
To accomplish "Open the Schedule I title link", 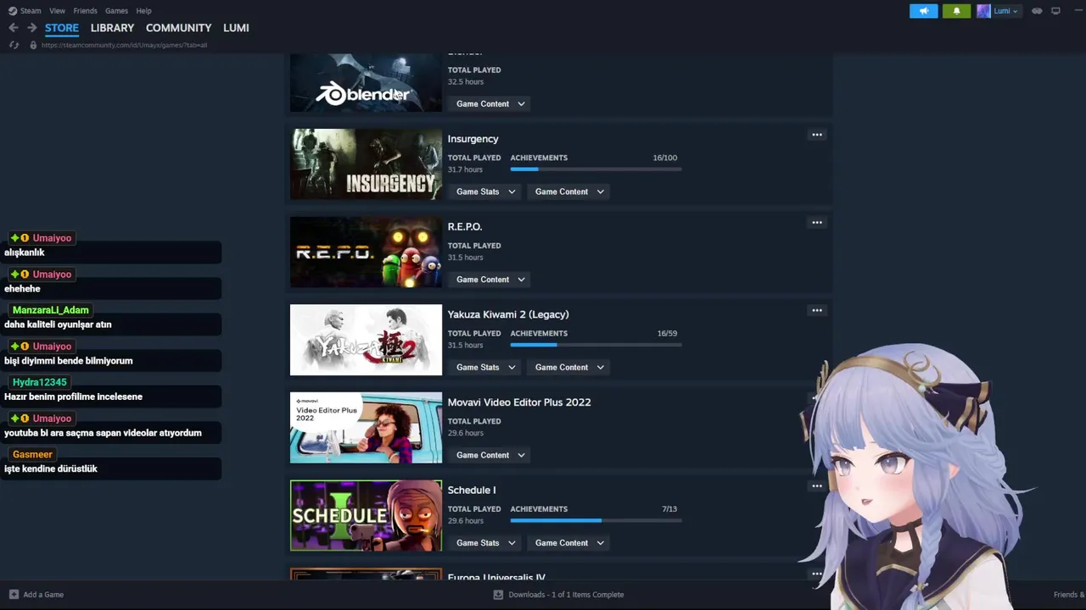I will 472,491.
